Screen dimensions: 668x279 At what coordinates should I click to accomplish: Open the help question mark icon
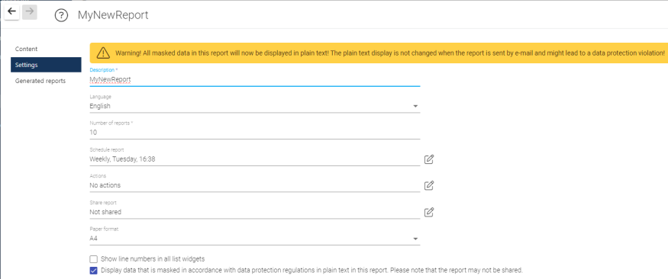61,16
